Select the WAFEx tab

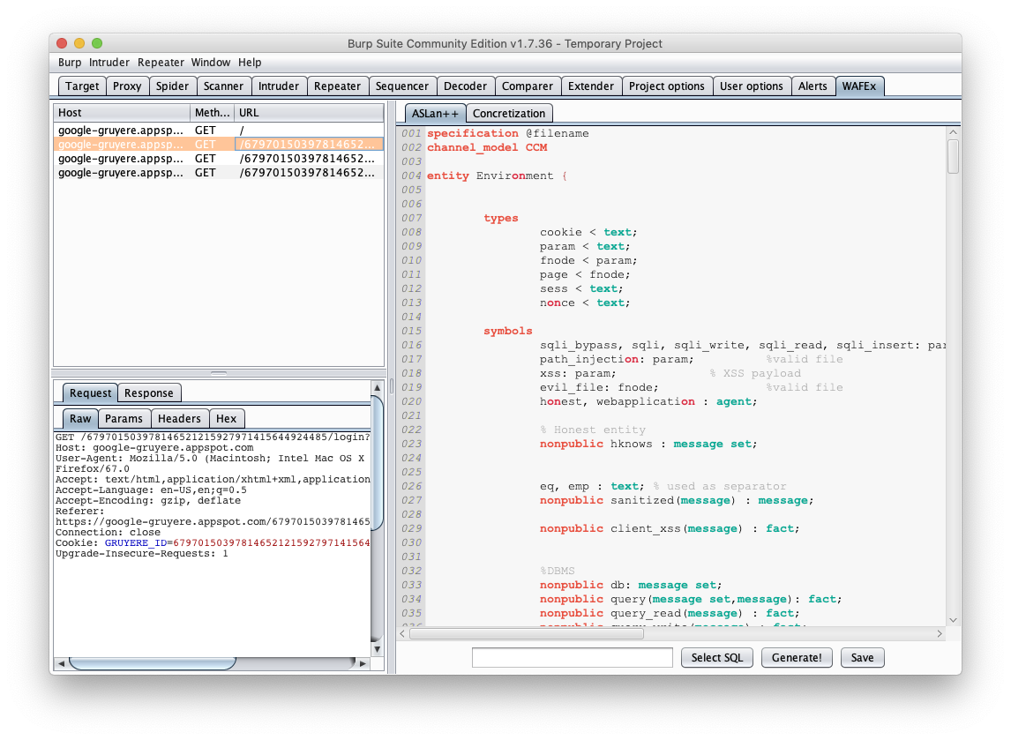[859, 86]
